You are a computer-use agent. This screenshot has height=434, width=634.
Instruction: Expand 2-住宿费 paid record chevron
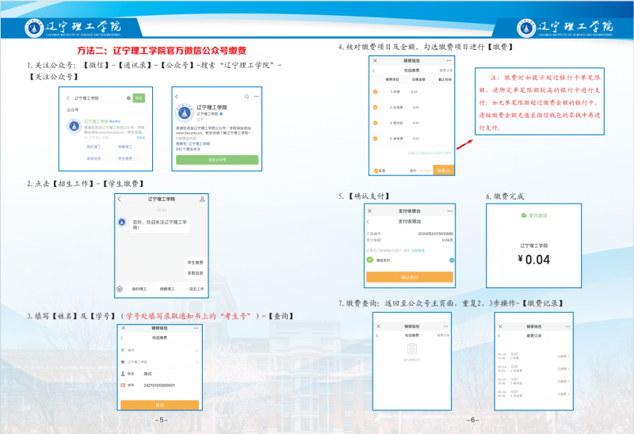pyautogui.click(x=568, y=369)
